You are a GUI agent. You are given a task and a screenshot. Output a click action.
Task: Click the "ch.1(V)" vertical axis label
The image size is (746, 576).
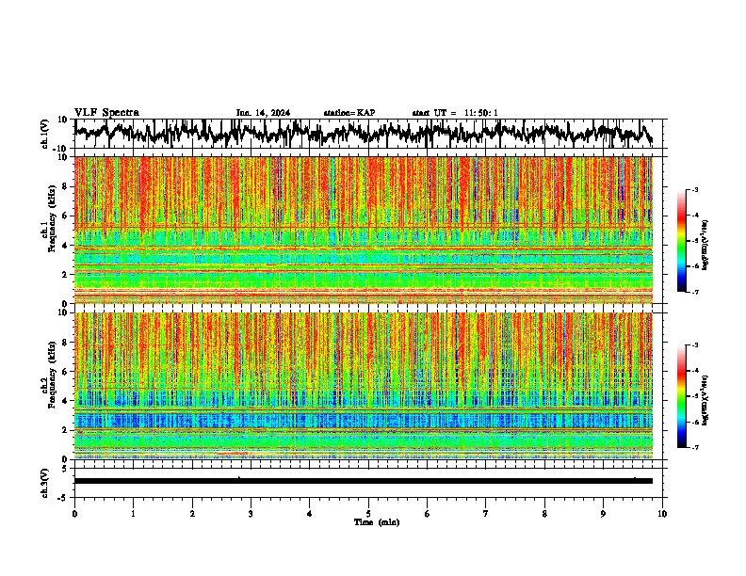(45, 134)
